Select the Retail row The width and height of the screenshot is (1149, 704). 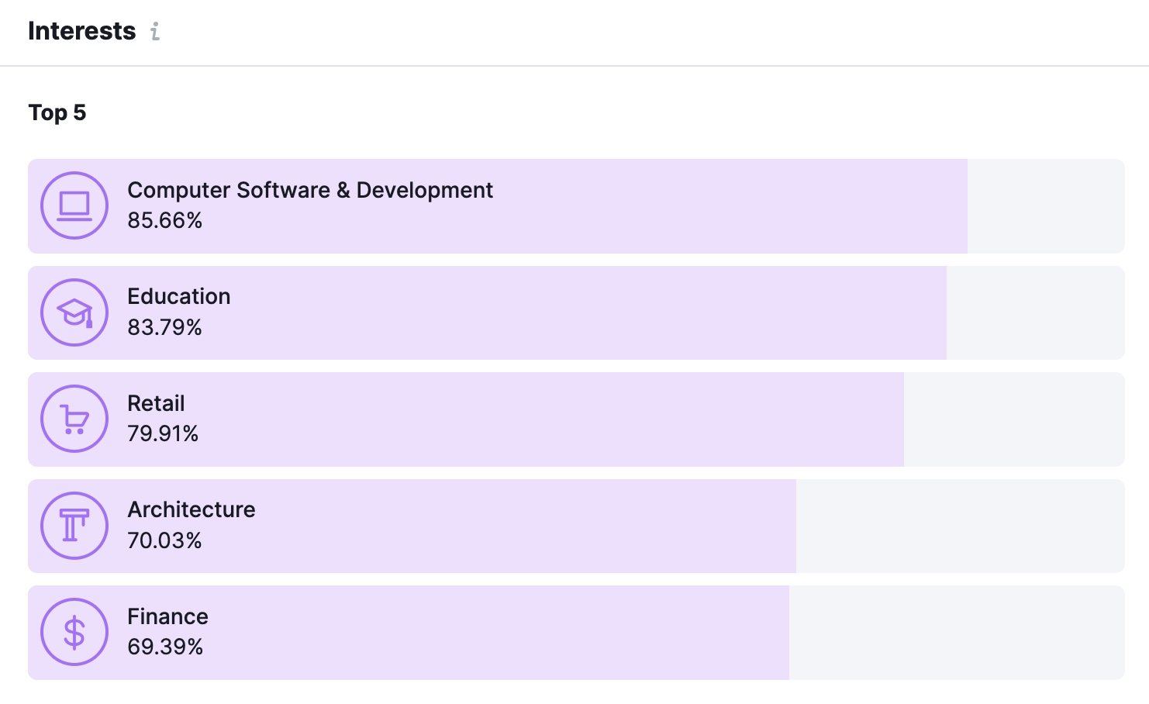tap(543, 419)
